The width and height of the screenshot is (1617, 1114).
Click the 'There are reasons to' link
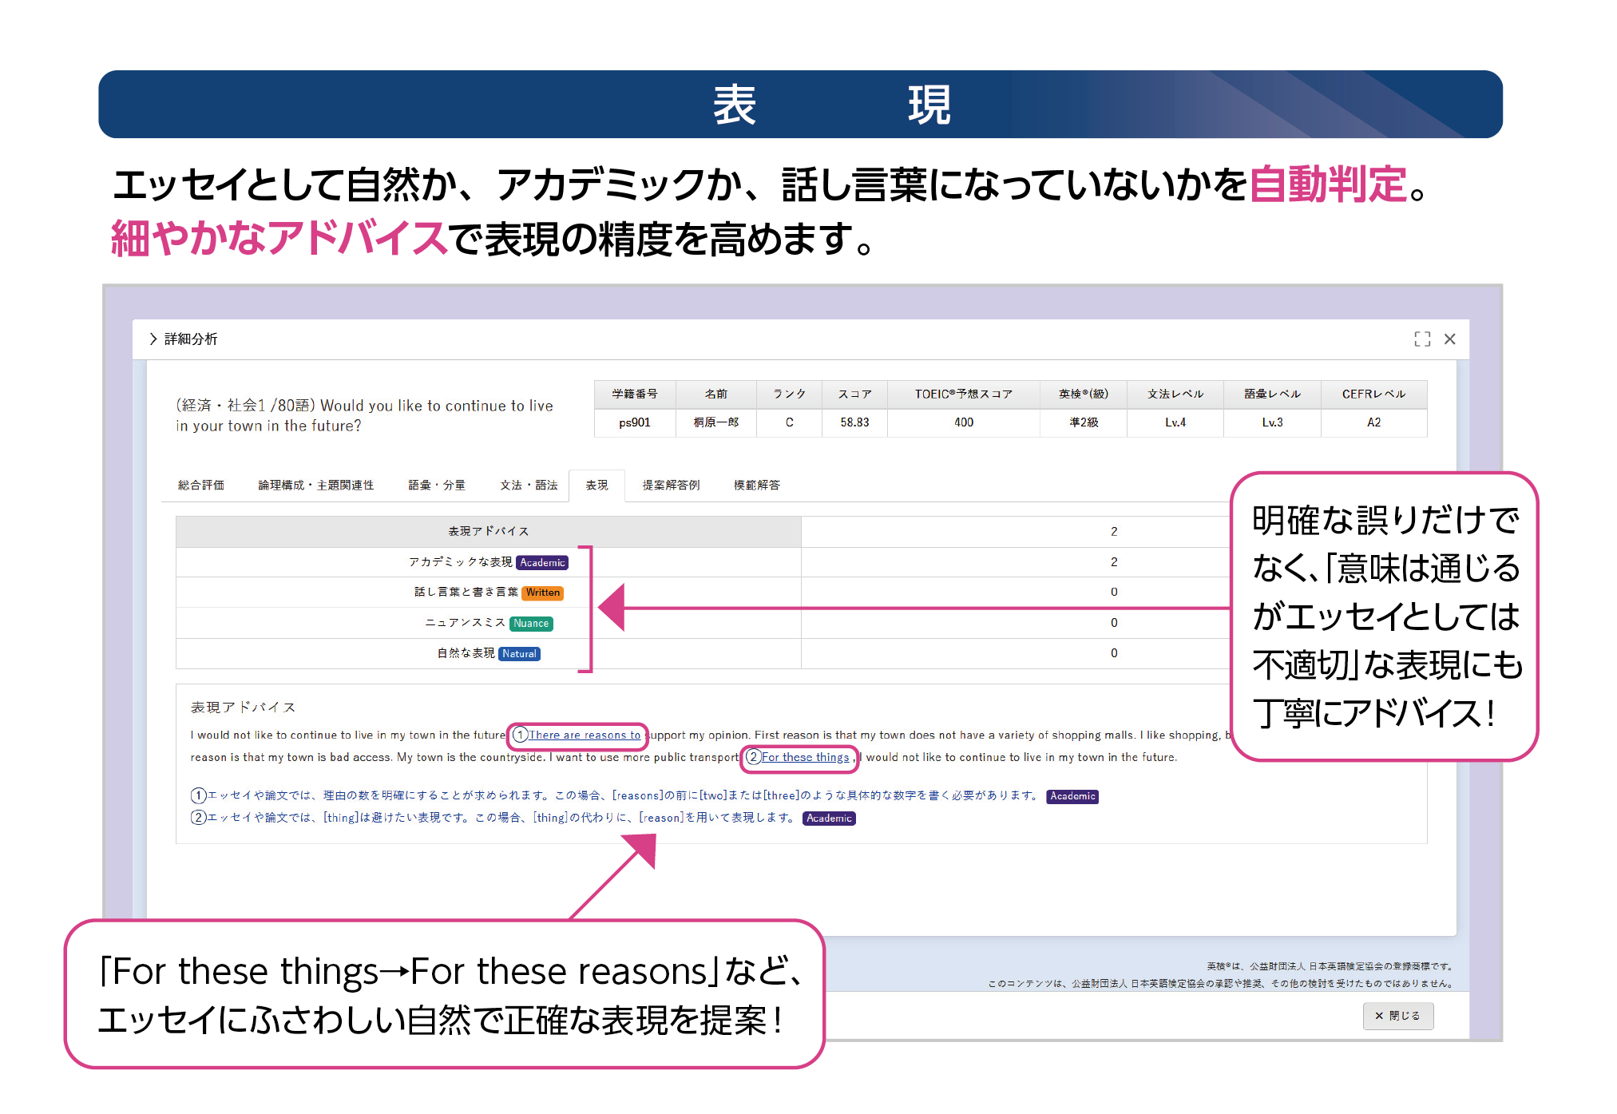tap(585, 735)
